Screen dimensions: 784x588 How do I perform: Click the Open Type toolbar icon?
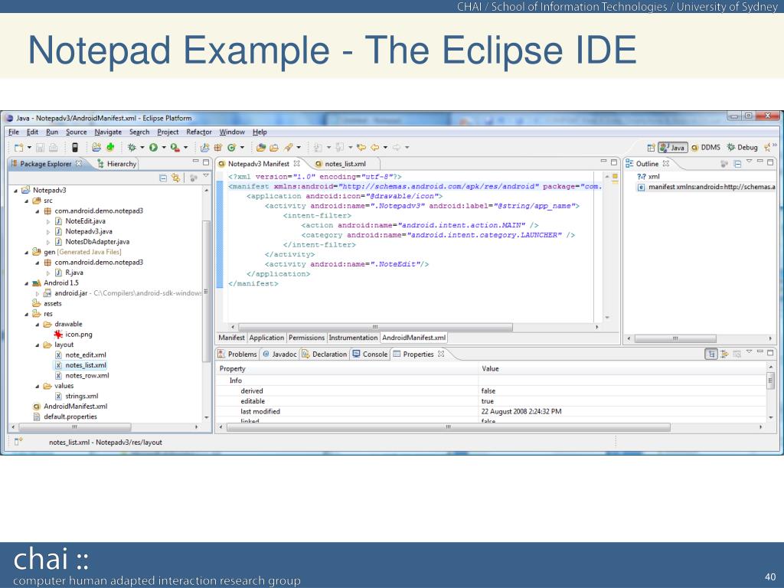click(x=260, y=148)
